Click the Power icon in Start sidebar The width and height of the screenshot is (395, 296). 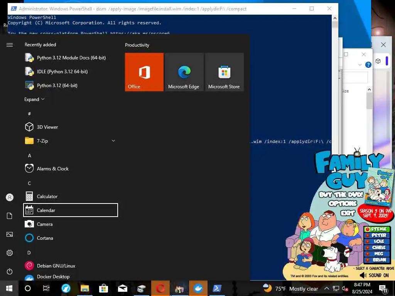coord(10,271)
